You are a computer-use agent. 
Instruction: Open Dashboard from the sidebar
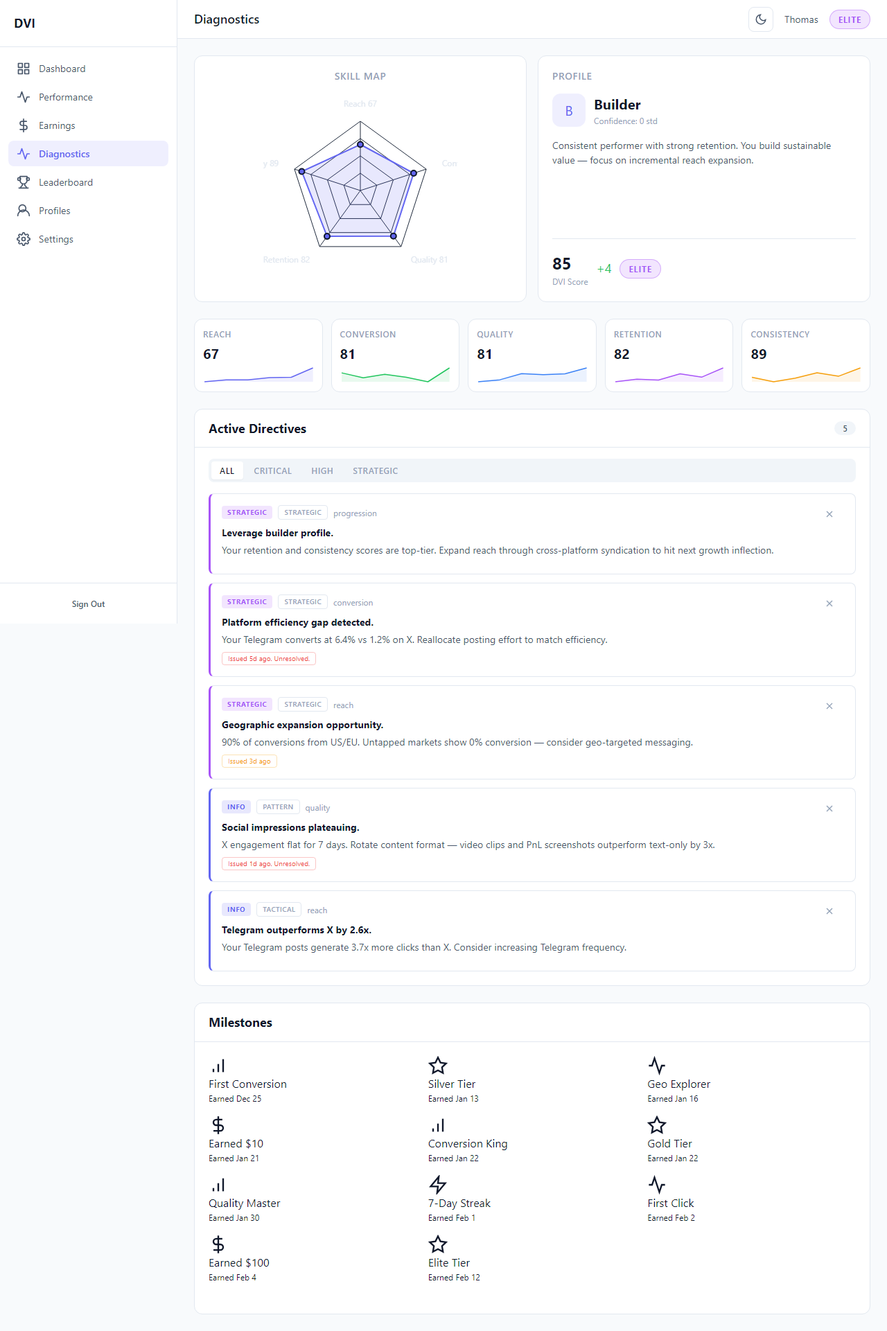88,69
